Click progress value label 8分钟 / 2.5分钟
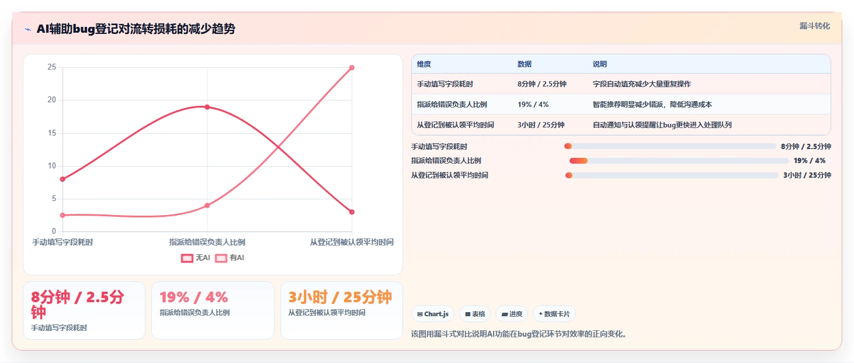 click(x=806, y=147)
